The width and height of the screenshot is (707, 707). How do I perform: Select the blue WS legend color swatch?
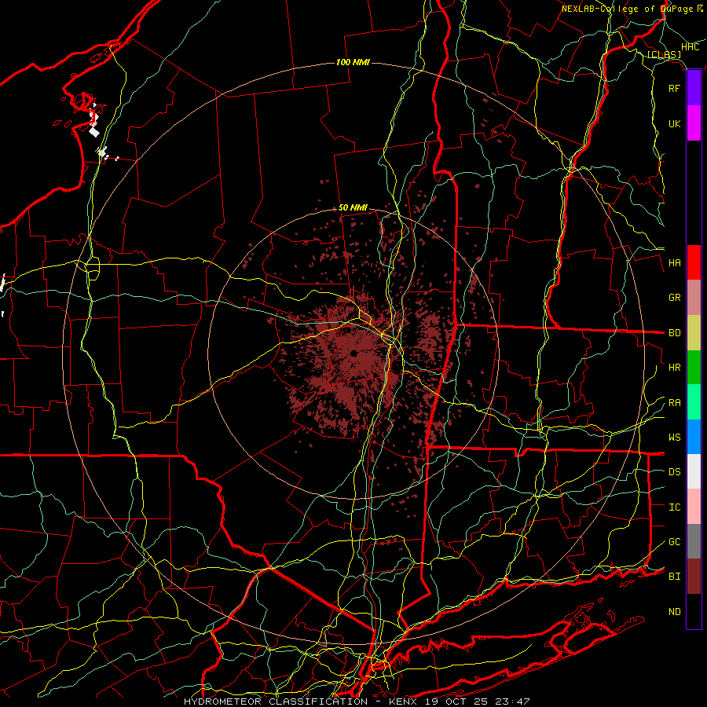point(694,437)
